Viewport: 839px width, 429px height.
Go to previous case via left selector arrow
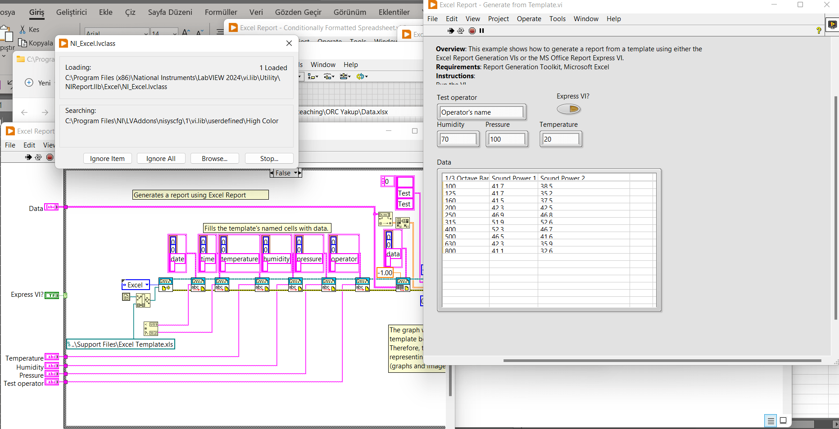[x=272, y=173]
